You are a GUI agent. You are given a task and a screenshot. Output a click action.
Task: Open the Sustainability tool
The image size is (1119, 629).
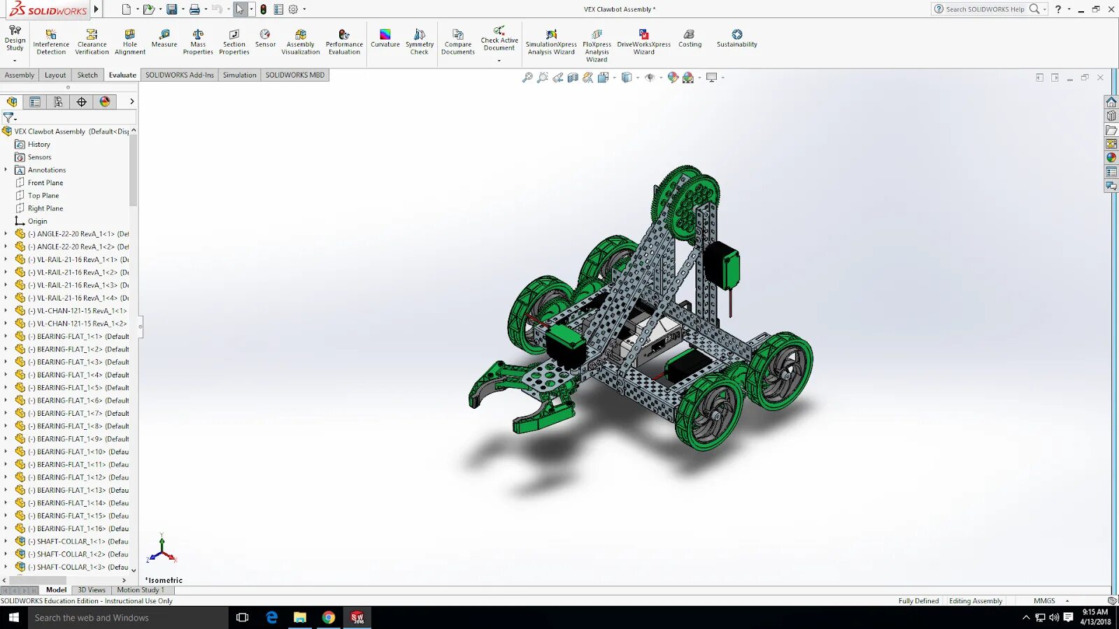click(736, 39)
